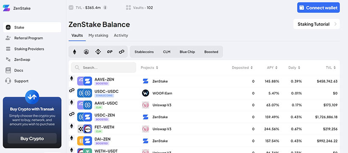Open the USDC-ZEN vault row
348x153 pixels.
[x=204, y=117]
